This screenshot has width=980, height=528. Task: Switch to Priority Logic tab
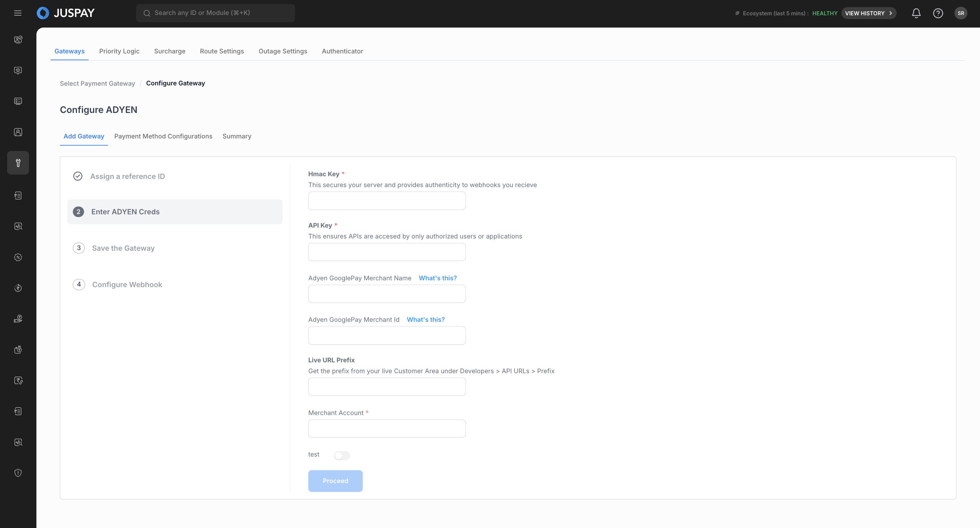[x=119, y=51]
